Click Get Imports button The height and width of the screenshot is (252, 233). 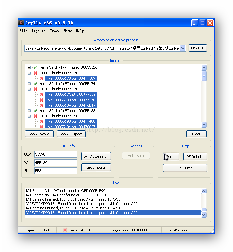coord(96,167)
